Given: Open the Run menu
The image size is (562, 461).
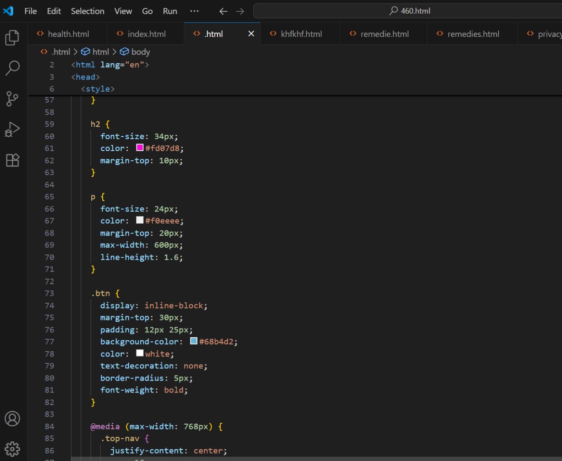Looking at the screenshot, I should (x=170, y=11).
